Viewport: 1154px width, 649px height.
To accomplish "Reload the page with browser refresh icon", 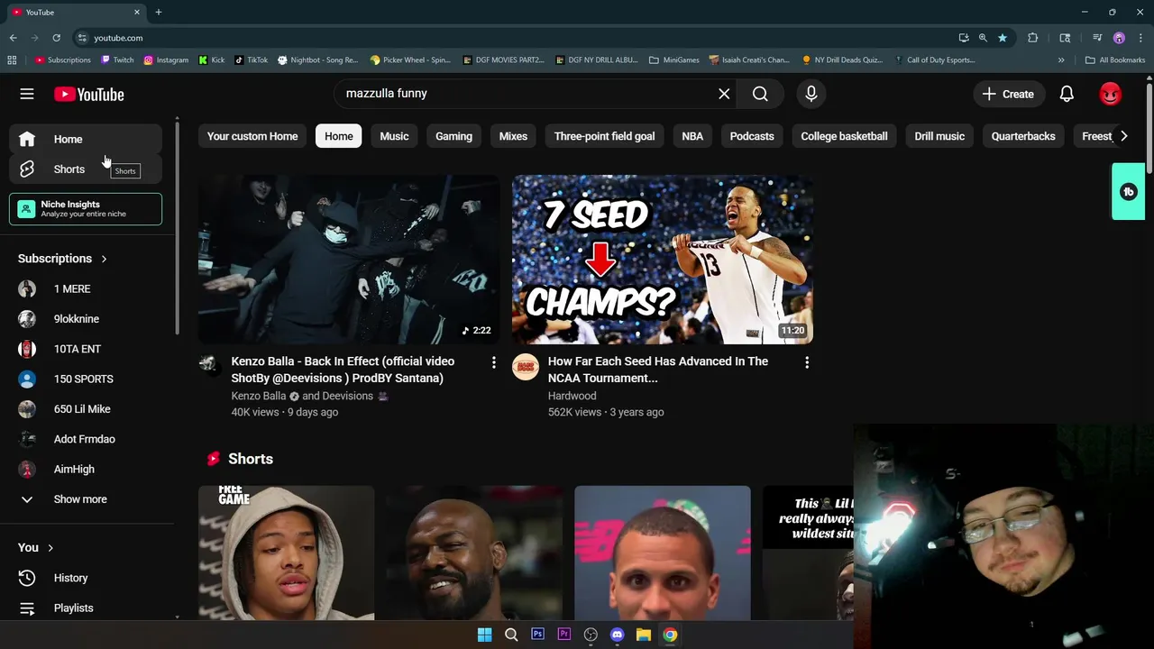I will click(x=56, y=38).
